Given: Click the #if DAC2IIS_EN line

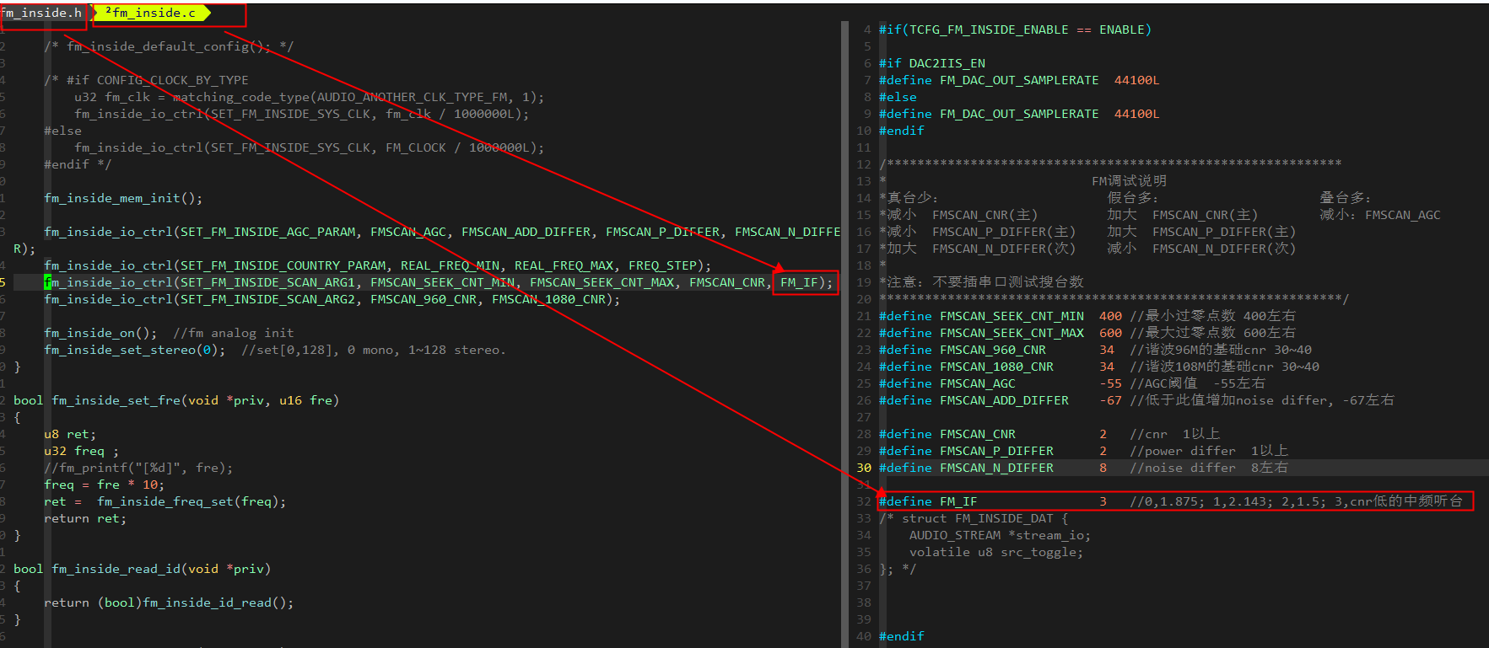Looking at the screenshot, I should click(x=931, y=63).
